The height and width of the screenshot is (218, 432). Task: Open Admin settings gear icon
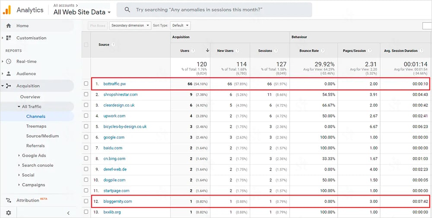click(x=9, y=213)
